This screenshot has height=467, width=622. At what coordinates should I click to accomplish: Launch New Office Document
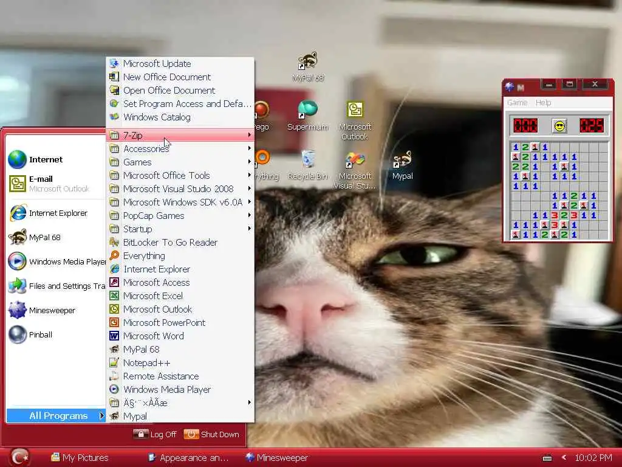[x=180, y=77]
